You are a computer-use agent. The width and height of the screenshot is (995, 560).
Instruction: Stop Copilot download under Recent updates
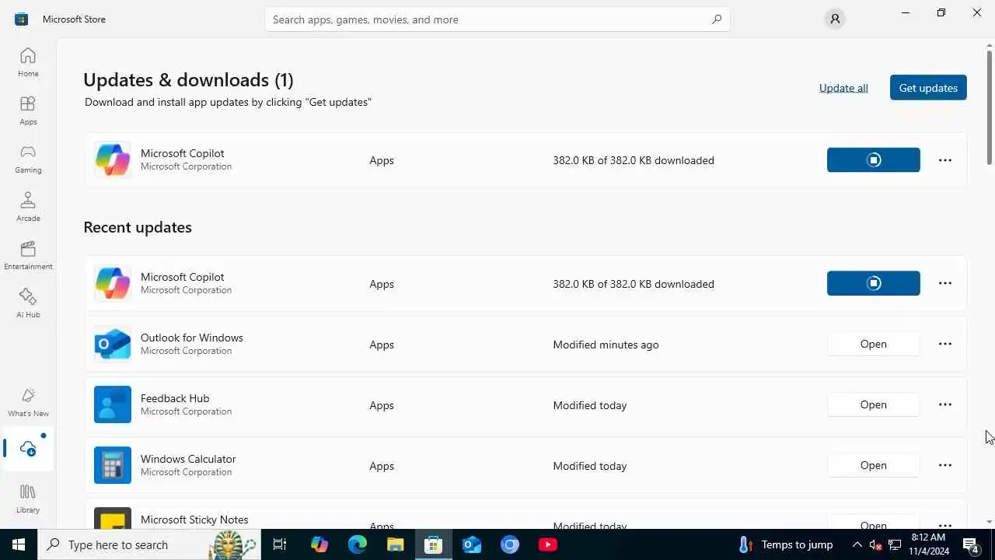[874, 283]
